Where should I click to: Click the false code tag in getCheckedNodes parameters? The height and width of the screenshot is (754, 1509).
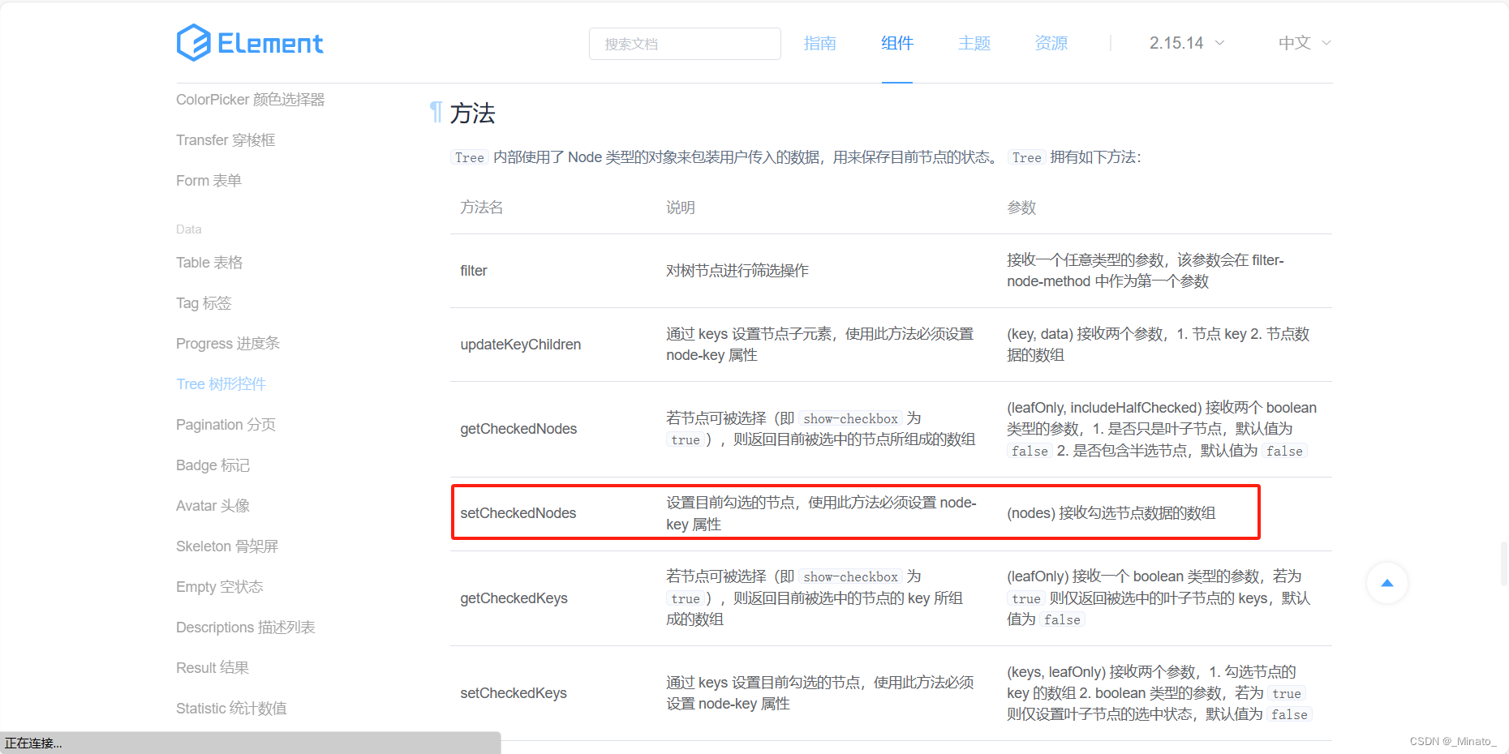(1029, 451)
